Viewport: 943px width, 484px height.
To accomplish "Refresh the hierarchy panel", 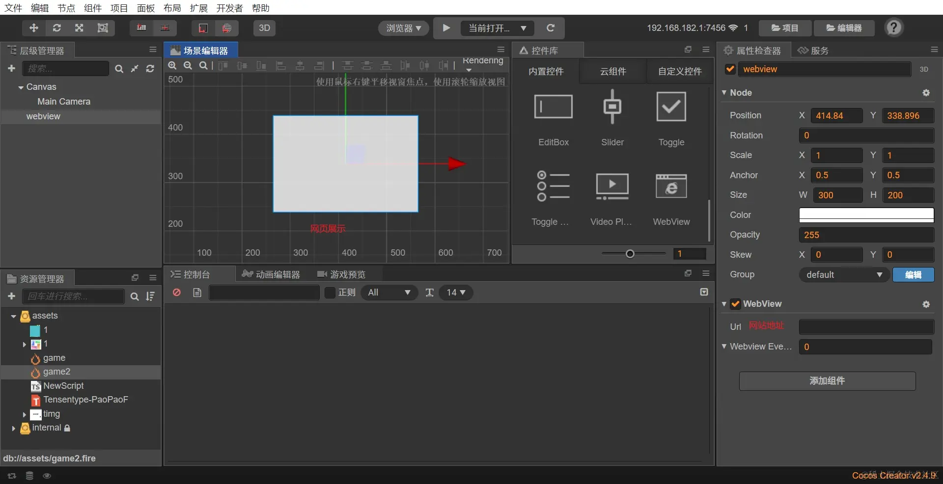I will coord(150,69).
